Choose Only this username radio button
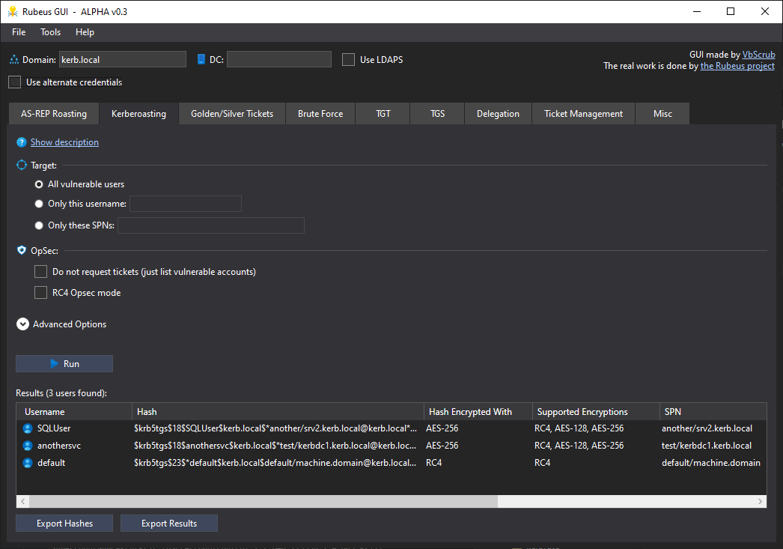 pyautogui.click(x=39, y=204)
